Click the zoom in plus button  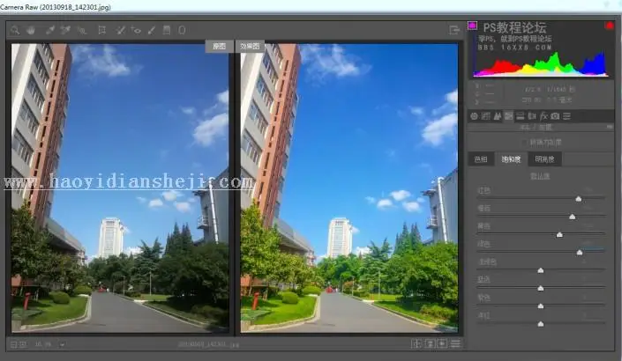[x=23, y=344]
